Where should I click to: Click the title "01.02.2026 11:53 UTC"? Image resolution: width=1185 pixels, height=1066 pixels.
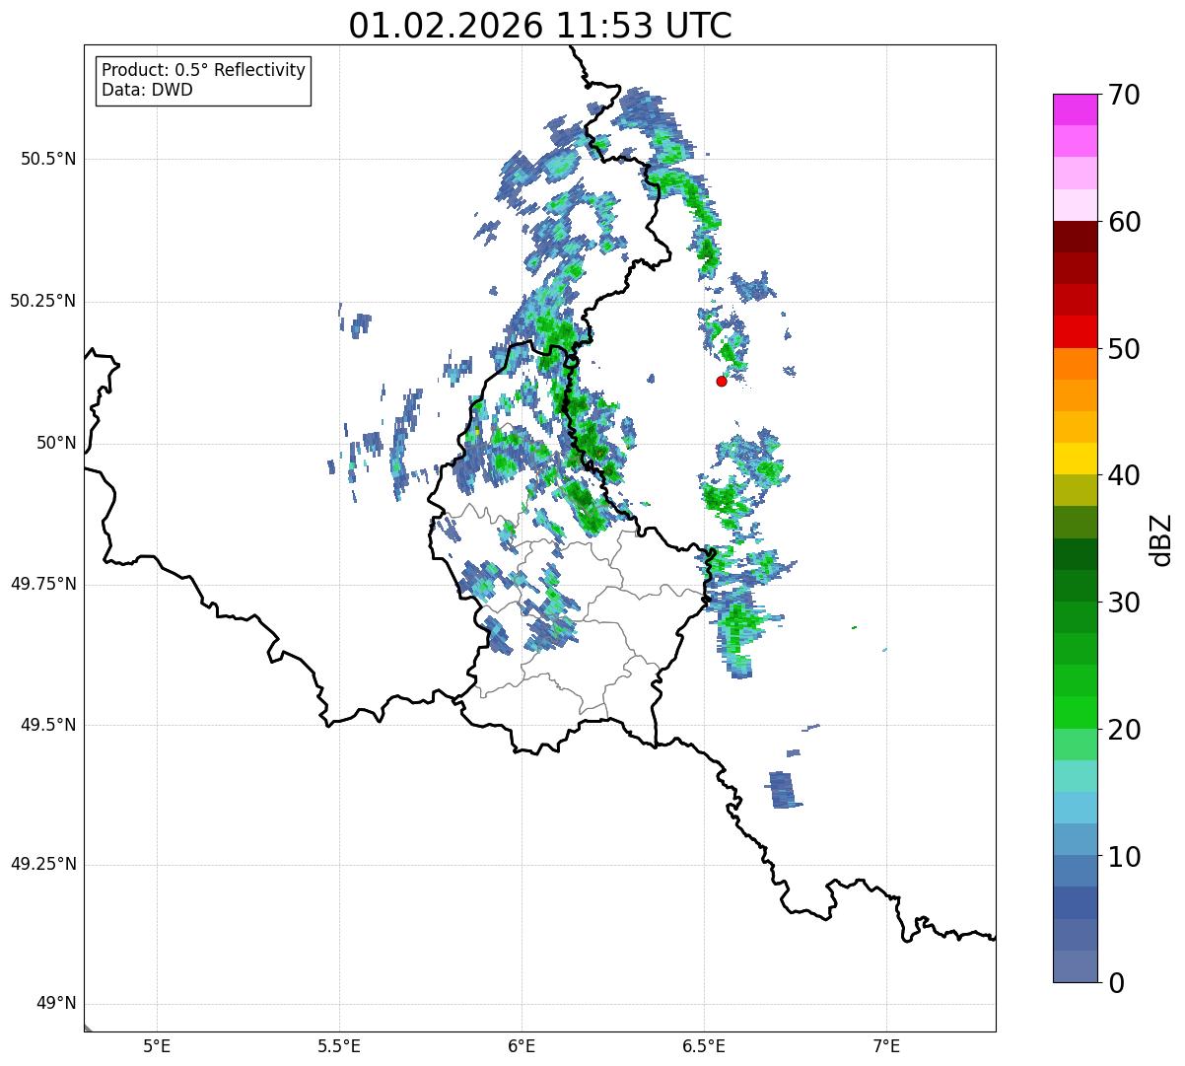(540, 26)
